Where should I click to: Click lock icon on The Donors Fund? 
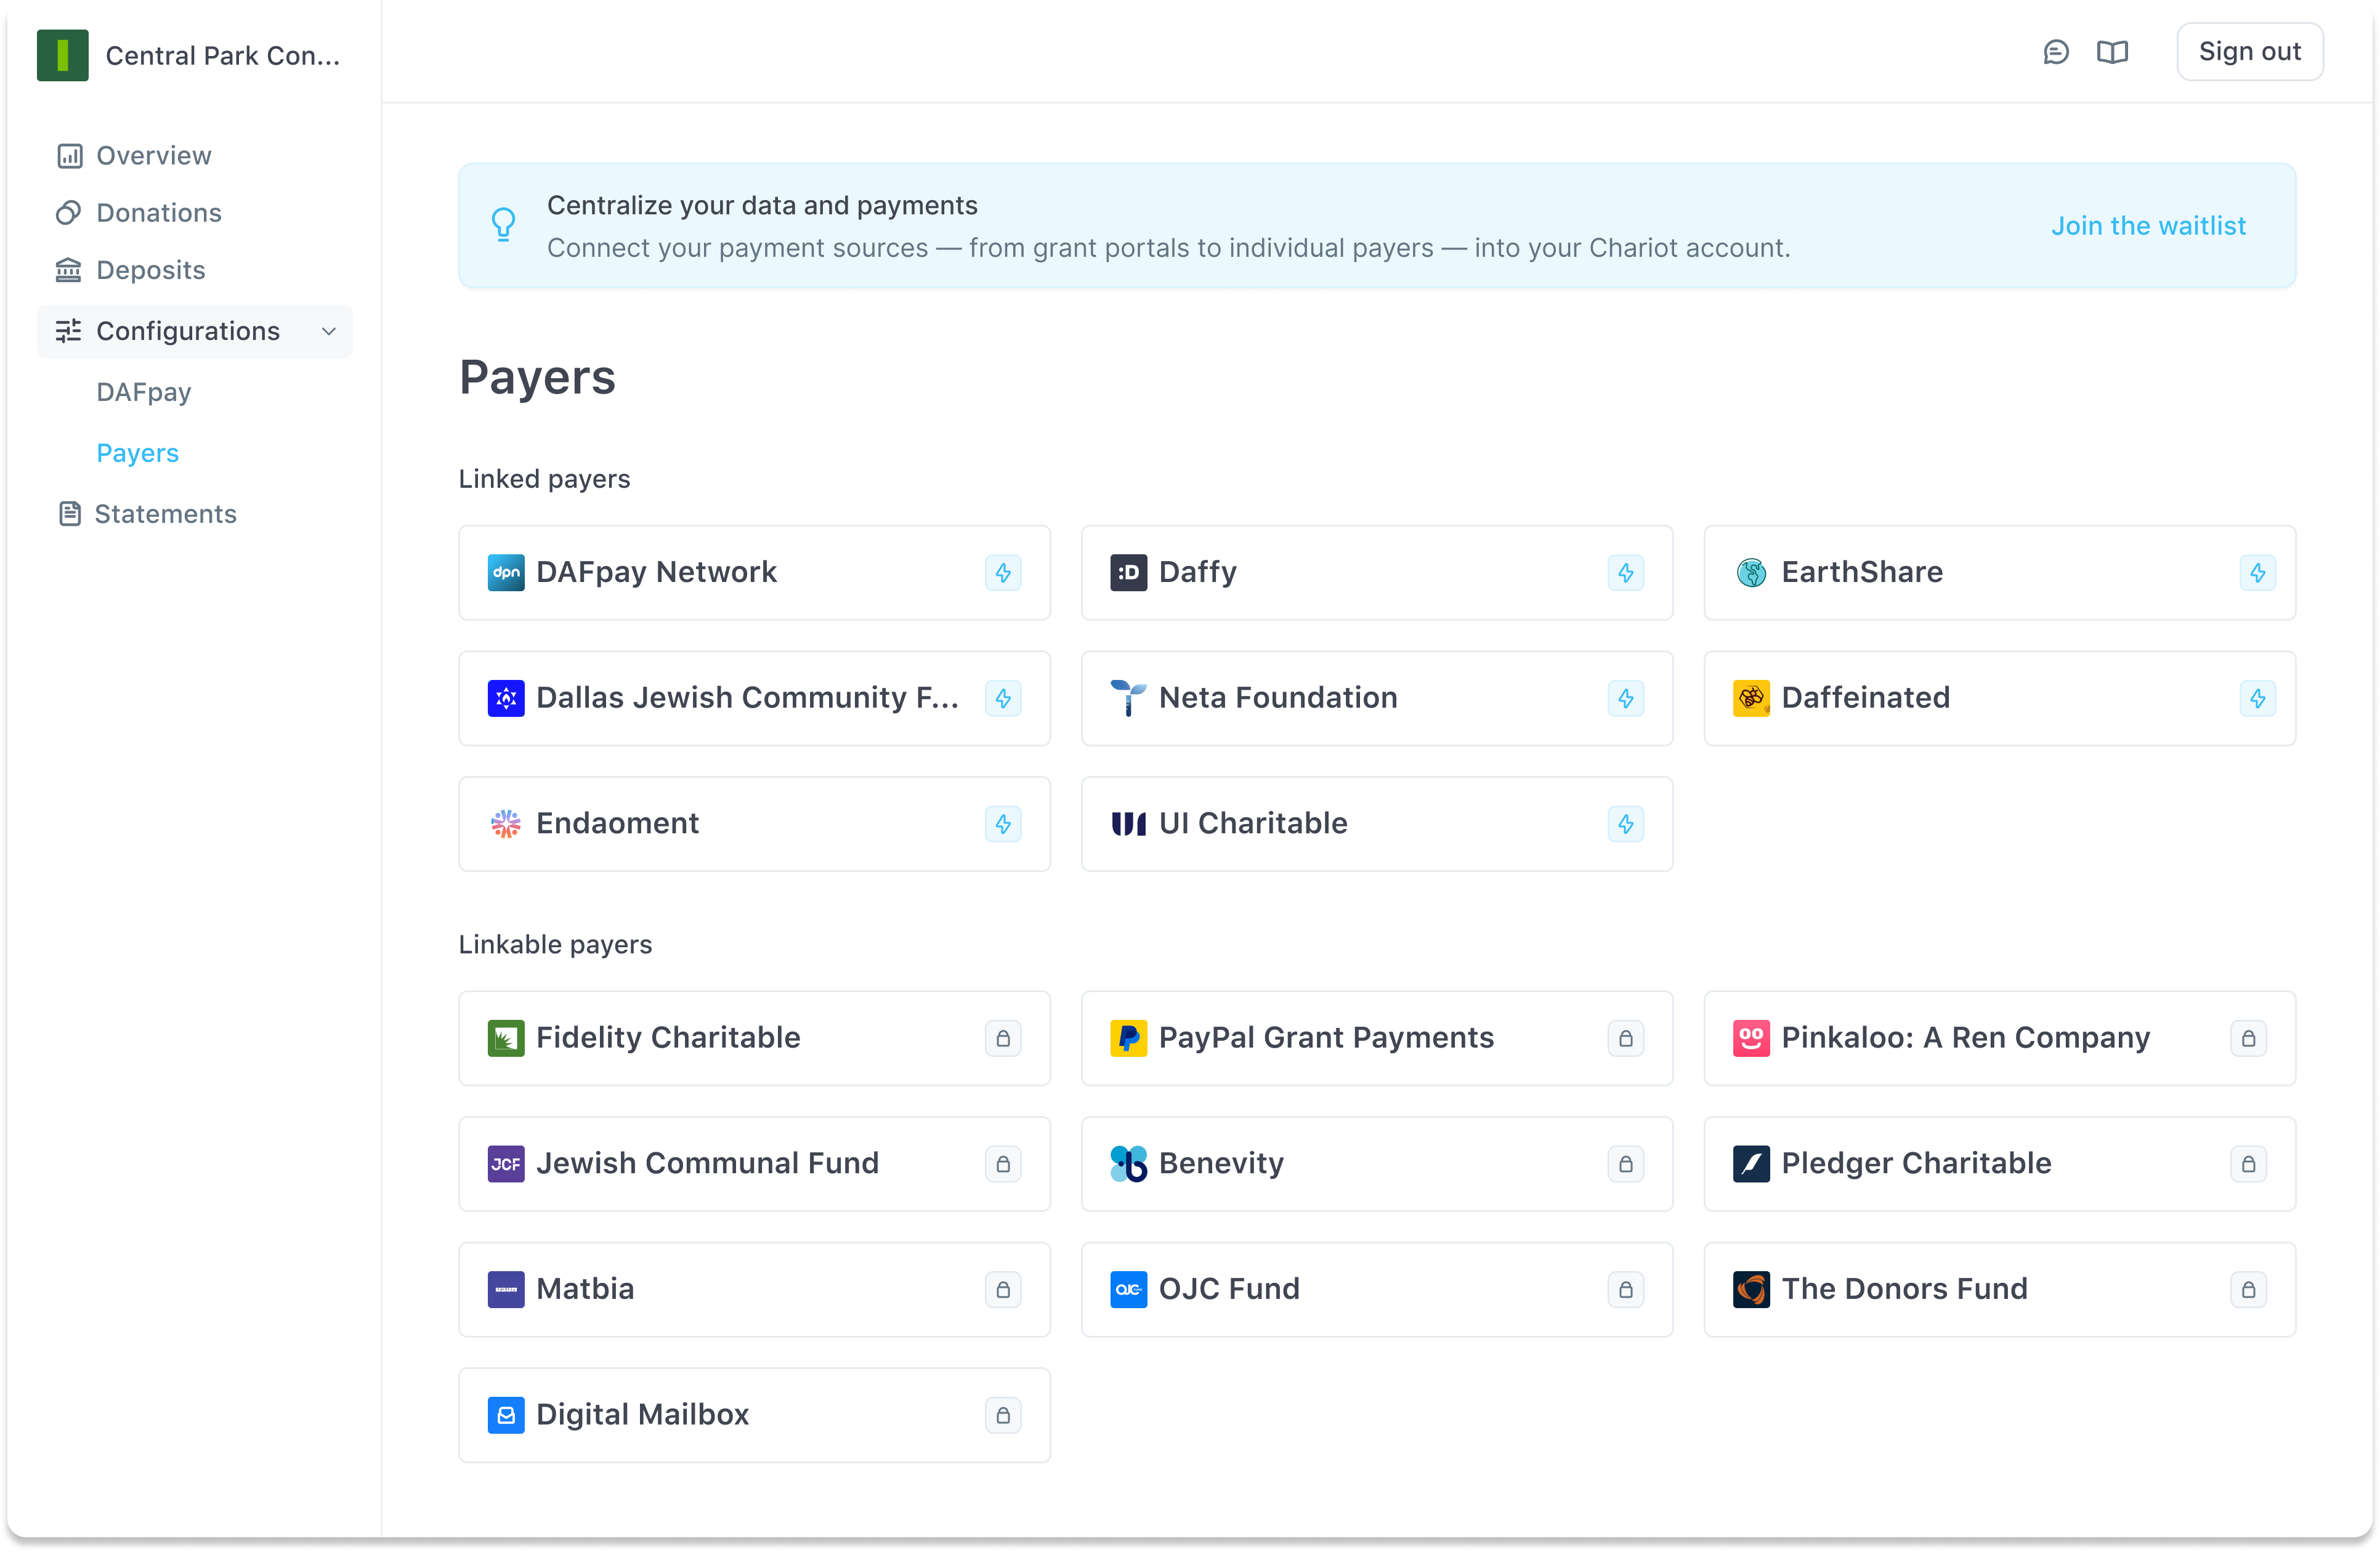(2248, 1290)
